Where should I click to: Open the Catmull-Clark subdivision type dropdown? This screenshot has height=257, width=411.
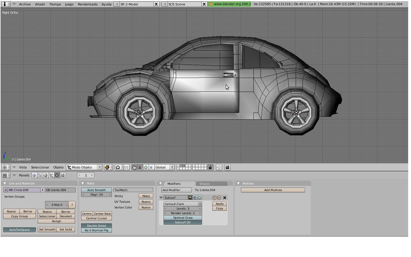pyautogui.click(x=183, y=204)
